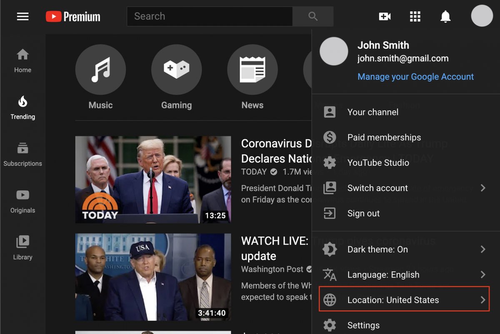
Task: Select Sign out from the menu
Action: point(406,213)
